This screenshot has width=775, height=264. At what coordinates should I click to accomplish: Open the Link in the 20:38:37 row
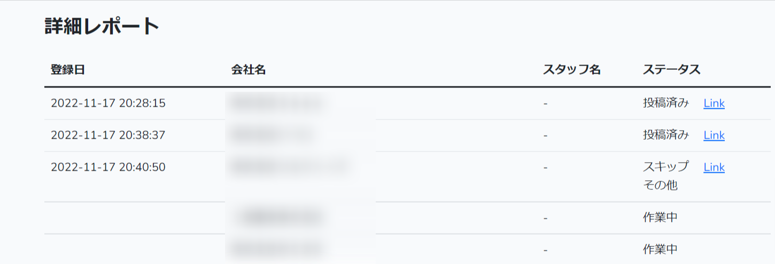click(714, 135)
